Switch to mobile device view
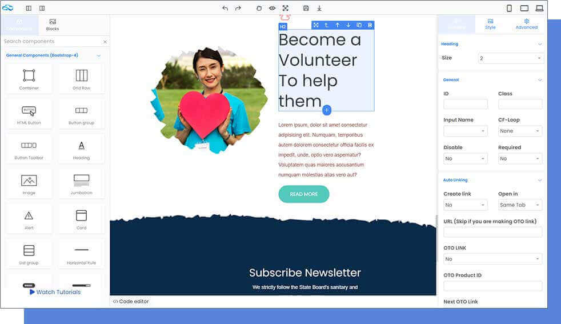This screenshot has width=561, height=324. click(x=509, y=8)
